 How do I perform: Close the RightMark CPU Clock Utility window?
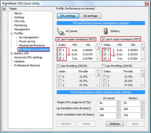tap(147, 4)
